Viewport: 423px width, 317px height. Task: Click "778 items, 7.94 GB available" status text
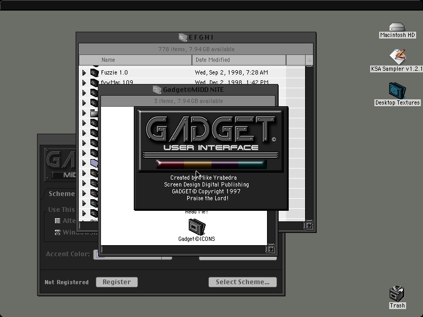point(196,49)
